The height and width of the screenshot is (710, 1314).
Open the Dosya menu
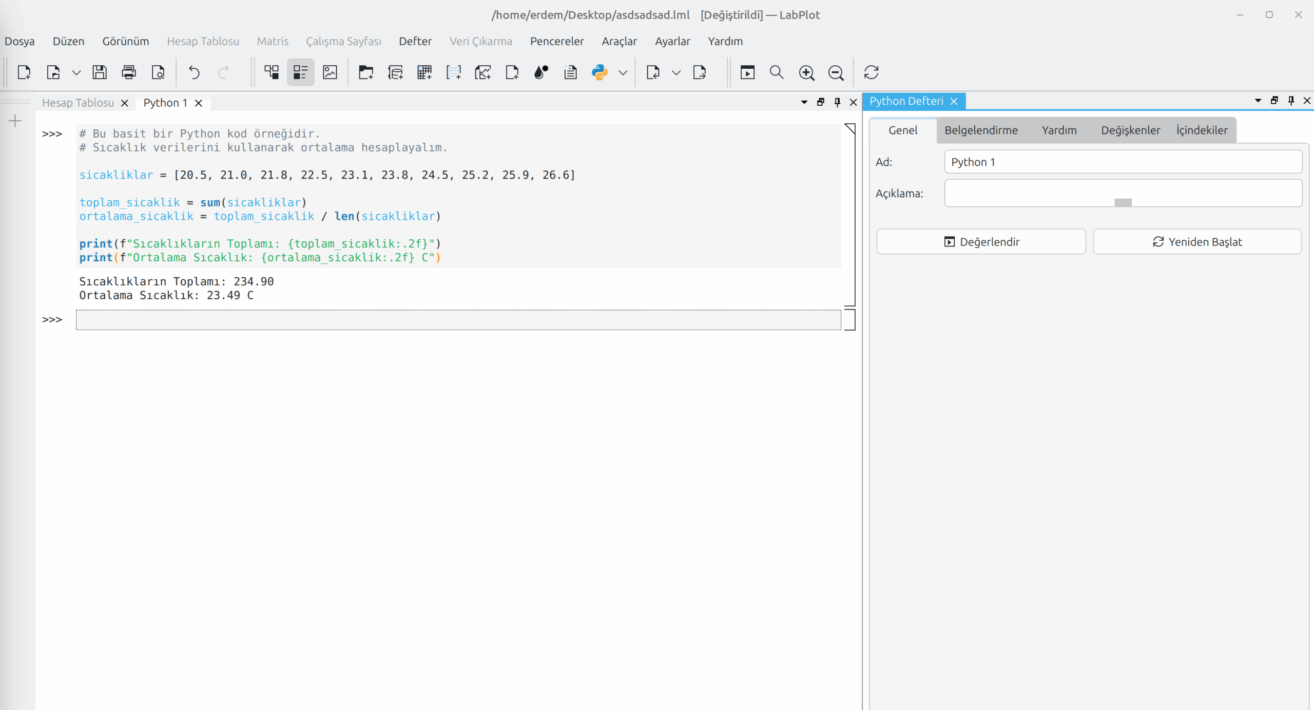click(x=20, y=41)
